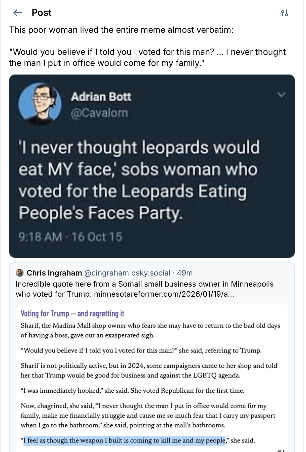The image size is (306, 452).
Task: Click the @cingraham.bsky.social handle
Action: point(127,273)
